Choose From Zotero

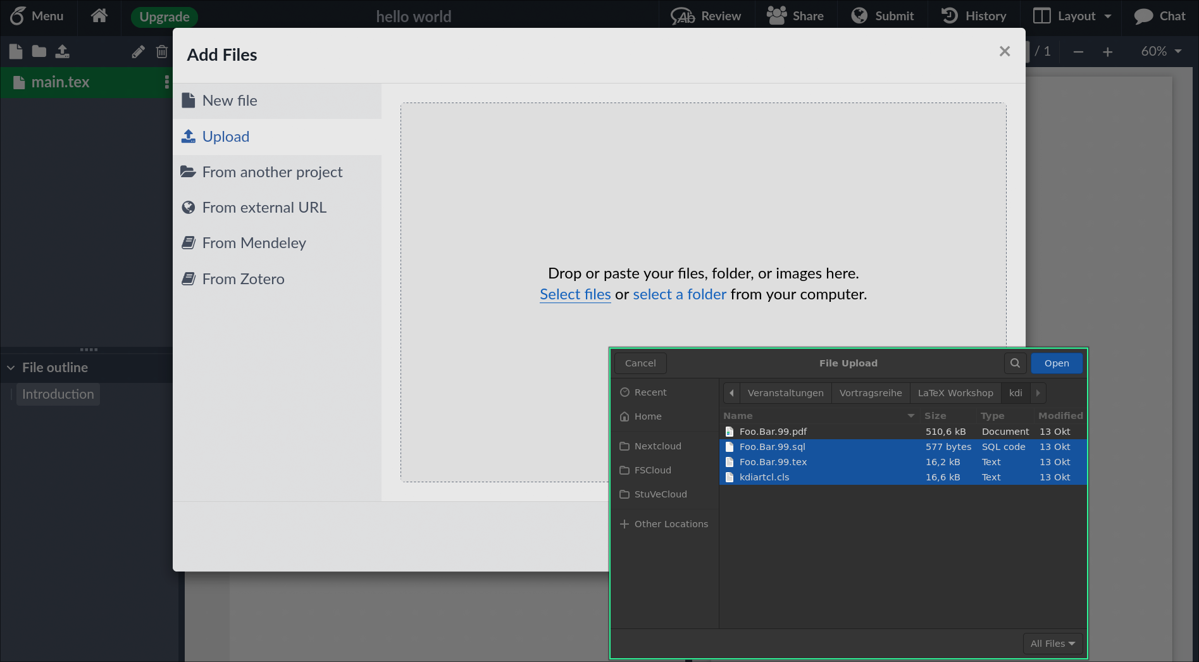277,279
